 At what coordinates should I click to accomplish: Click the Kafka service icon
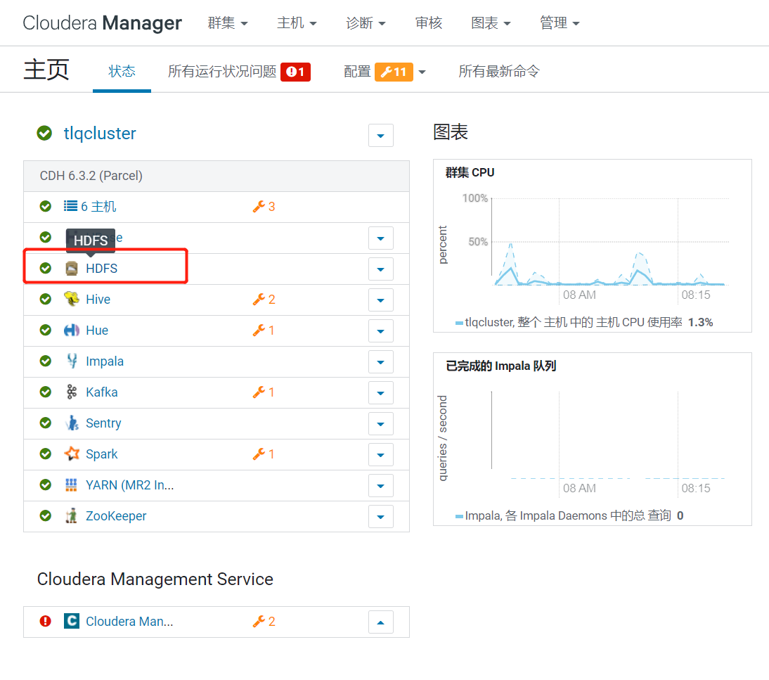point(72,392)
